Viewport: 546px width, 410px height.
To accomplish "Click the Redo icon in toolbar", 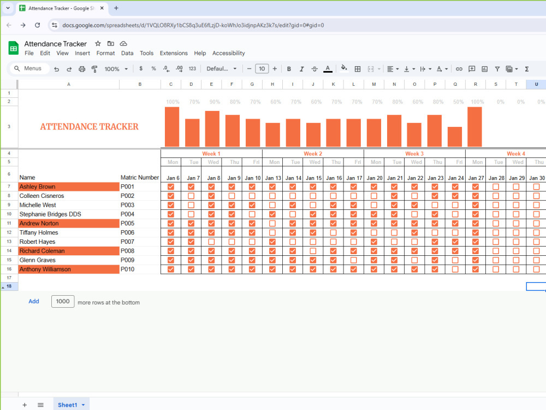I will pyautogui.click(x=69, y=69).
